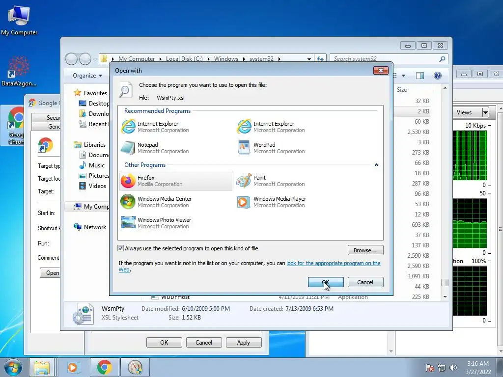Click the Show desktop button
The height and width of the screenshot is (377, 503).
click(x=500, y=367)
